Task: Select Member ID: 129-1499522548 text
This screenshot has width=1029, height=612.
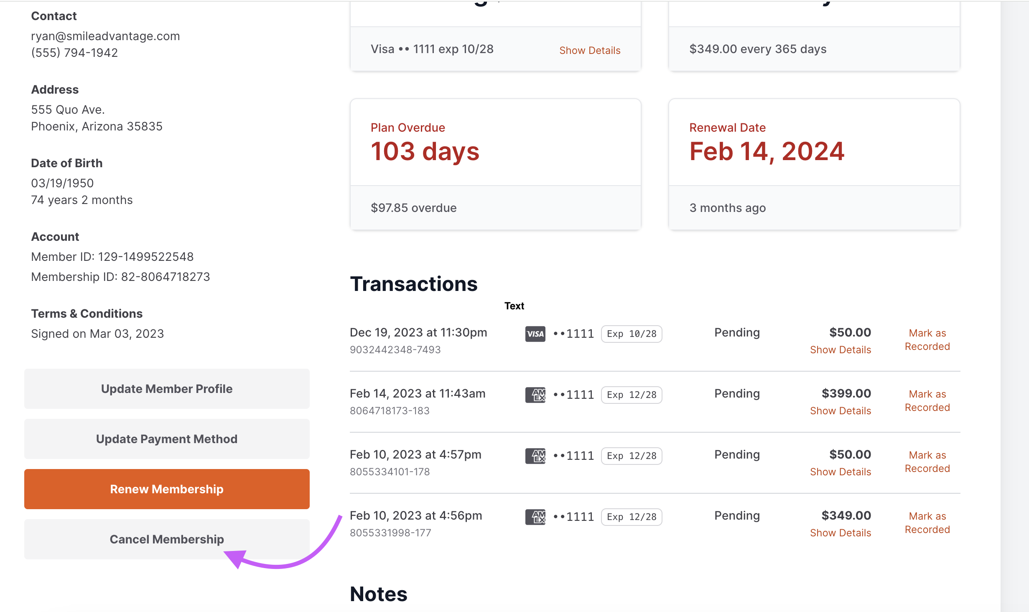Action: click(112, 257)
